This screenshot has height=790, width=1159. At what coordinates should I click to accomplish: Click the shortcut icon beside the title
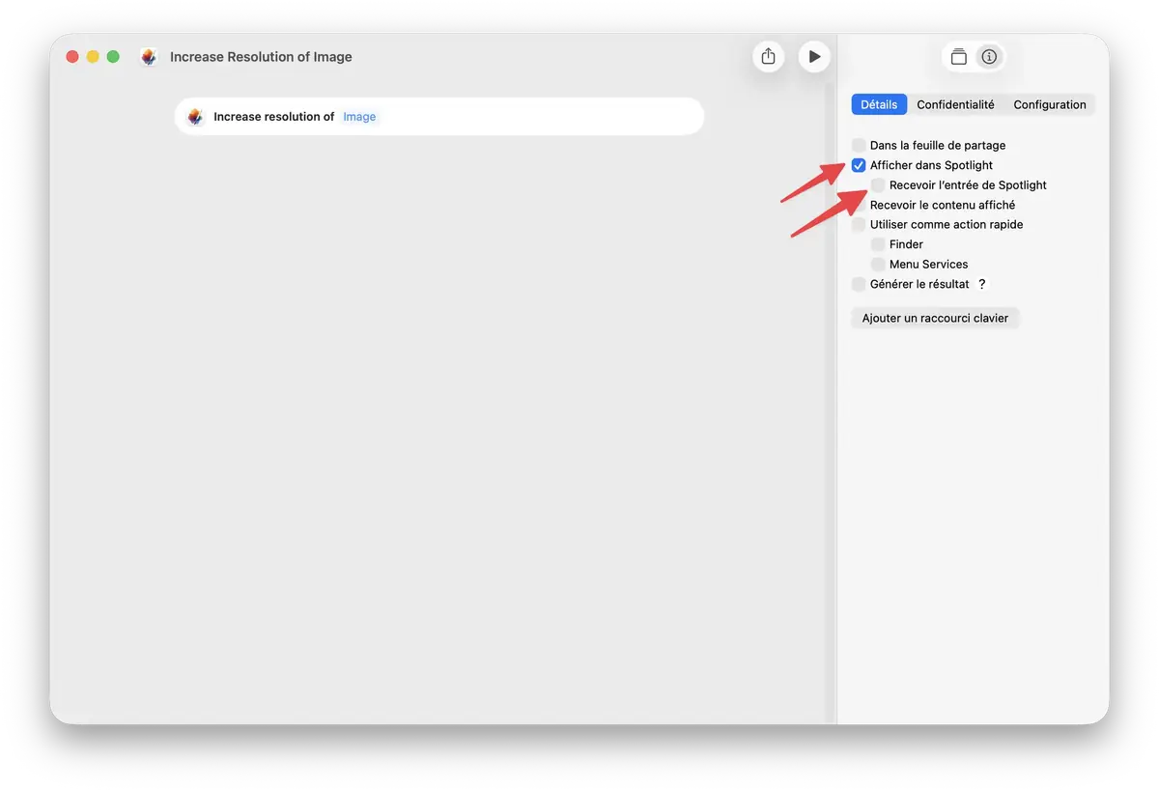point(148,57)
